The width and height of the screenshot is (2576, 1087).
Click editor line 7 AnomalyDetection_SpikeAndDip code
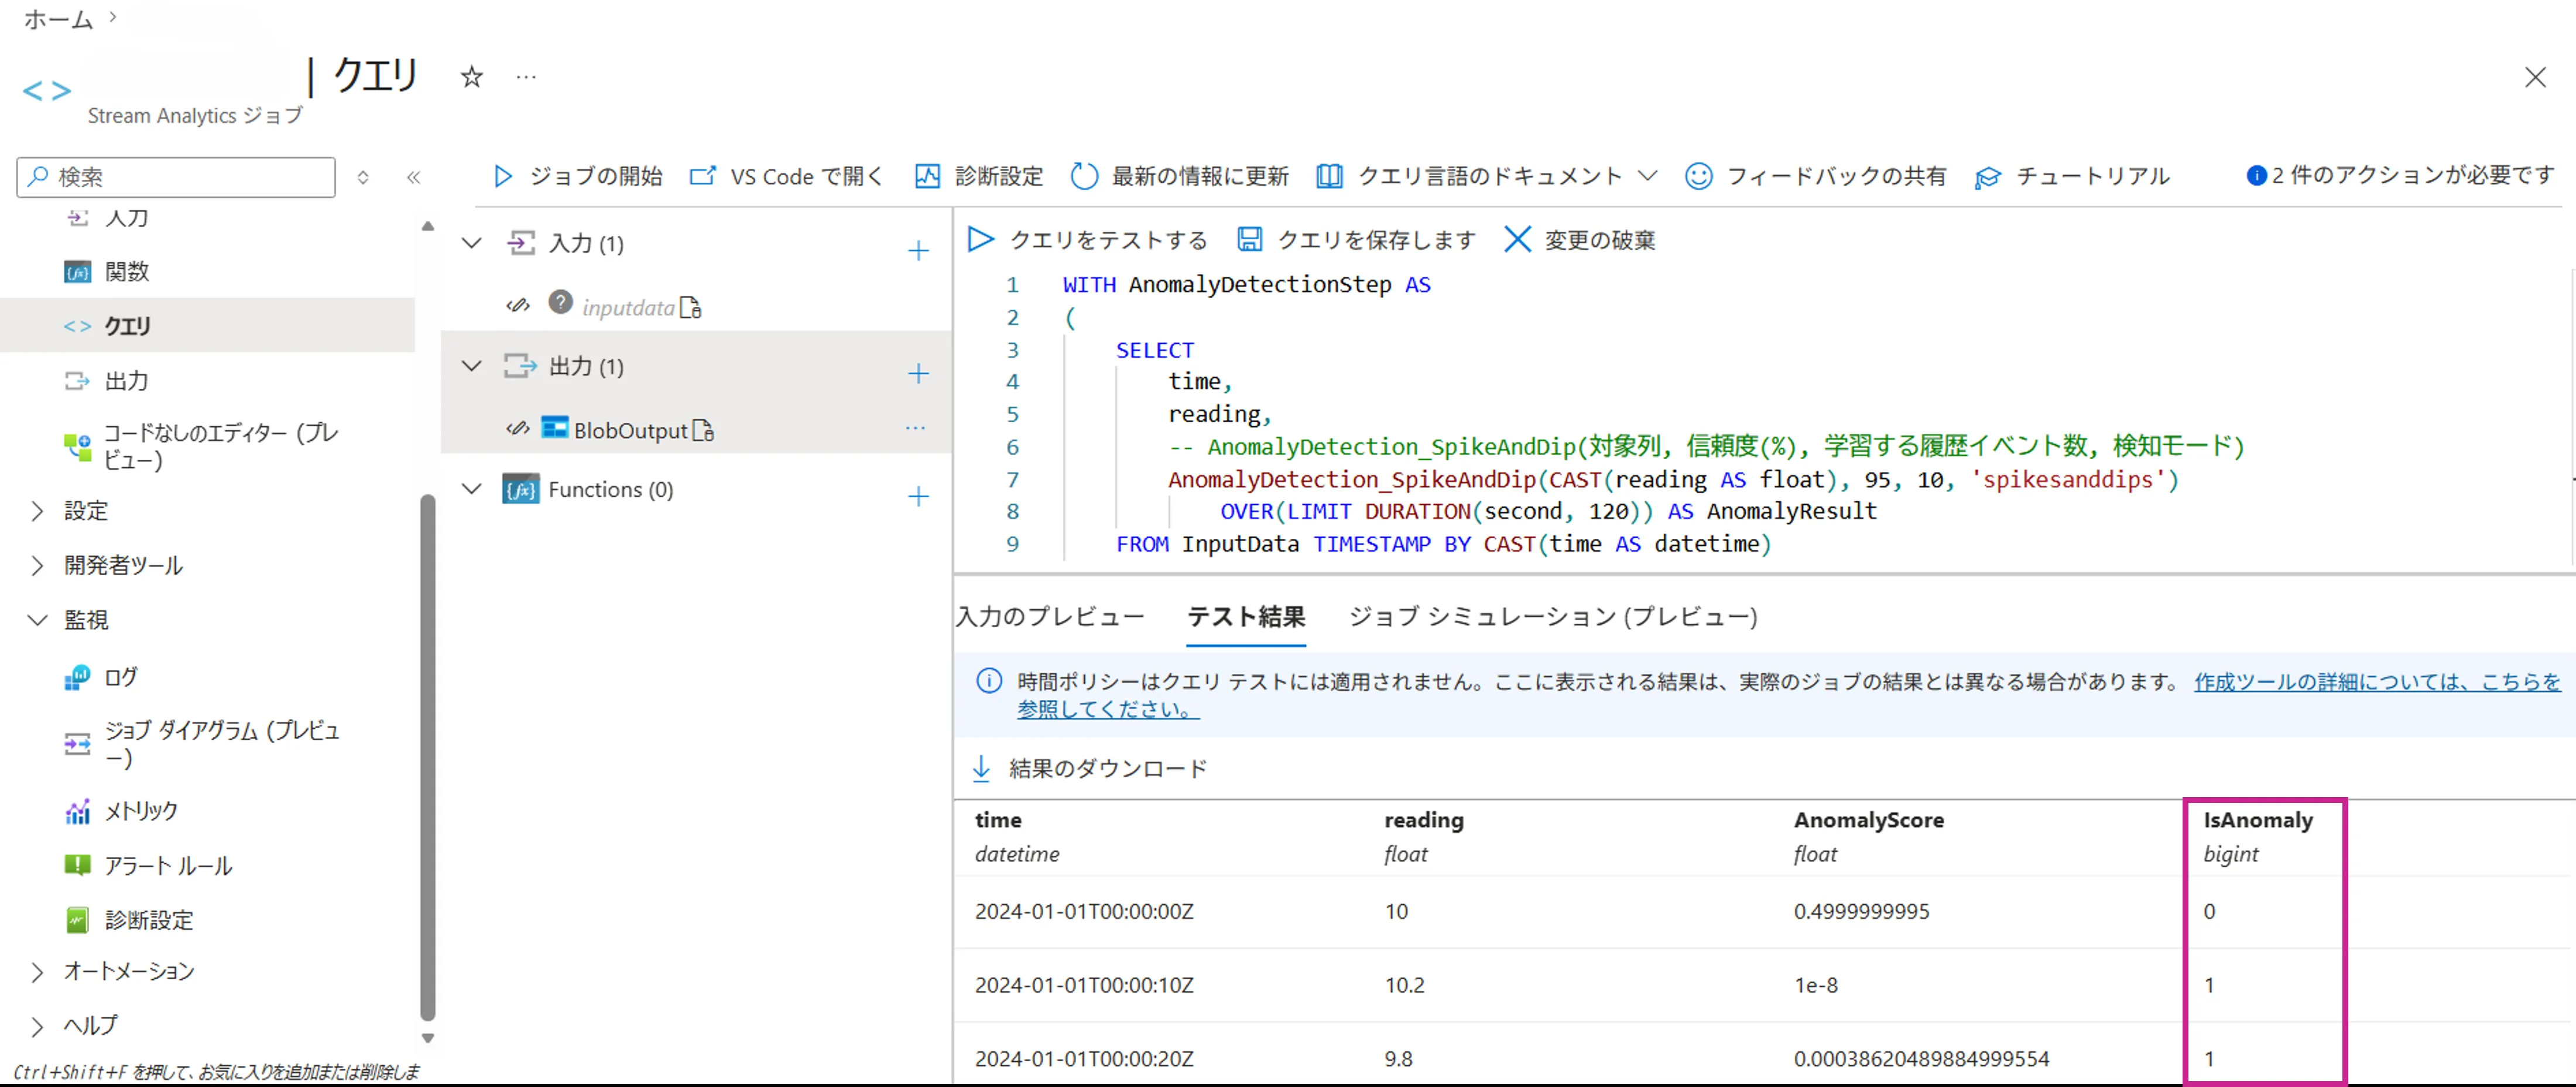1673,480
